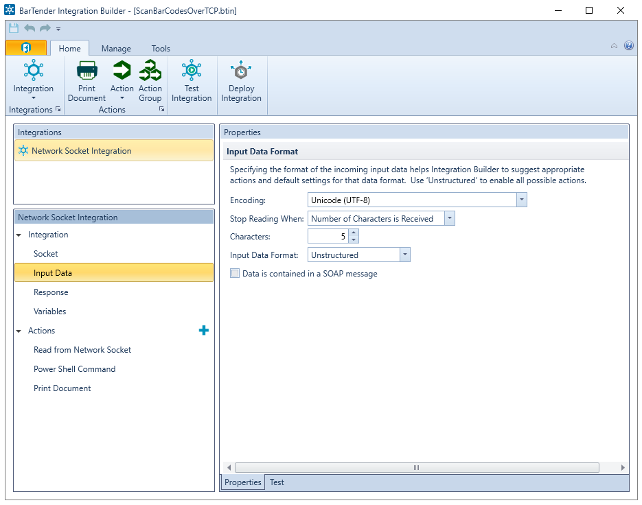Screen dimensions: 642x505
Task: Select the Input Data tree item
Action: click(114, 272)
